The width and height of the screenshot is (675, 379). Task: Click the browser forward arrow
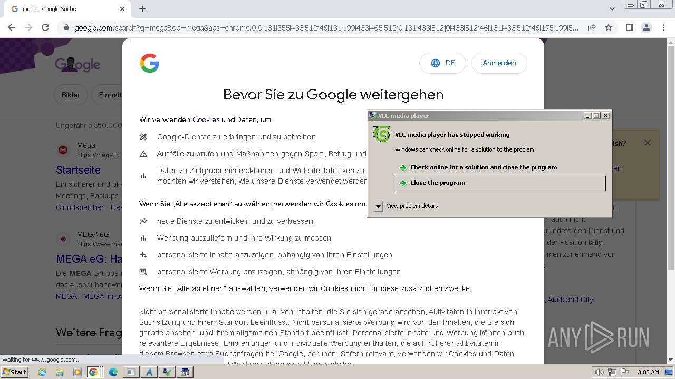(28, 27)
